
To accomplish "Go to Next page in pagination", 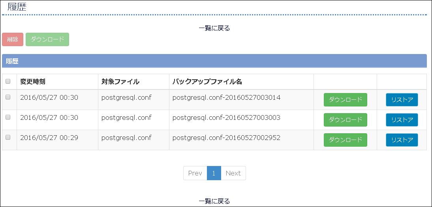I will (233, 173).
